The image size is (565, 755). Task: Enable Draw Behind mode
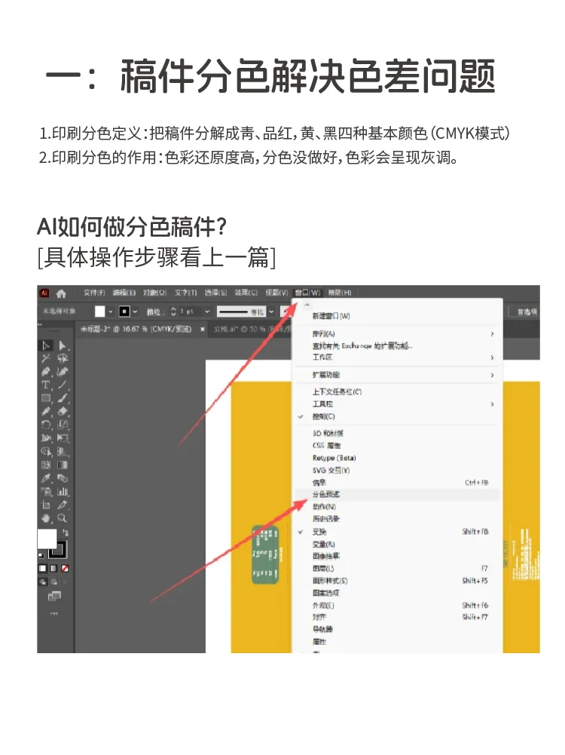point(53,582)
